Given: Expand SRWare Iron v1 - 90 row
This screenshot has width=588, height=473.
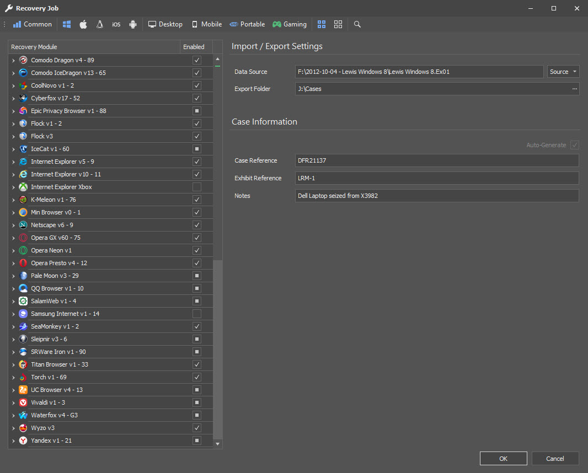Looking at the screenshot, I should (13, 352).
